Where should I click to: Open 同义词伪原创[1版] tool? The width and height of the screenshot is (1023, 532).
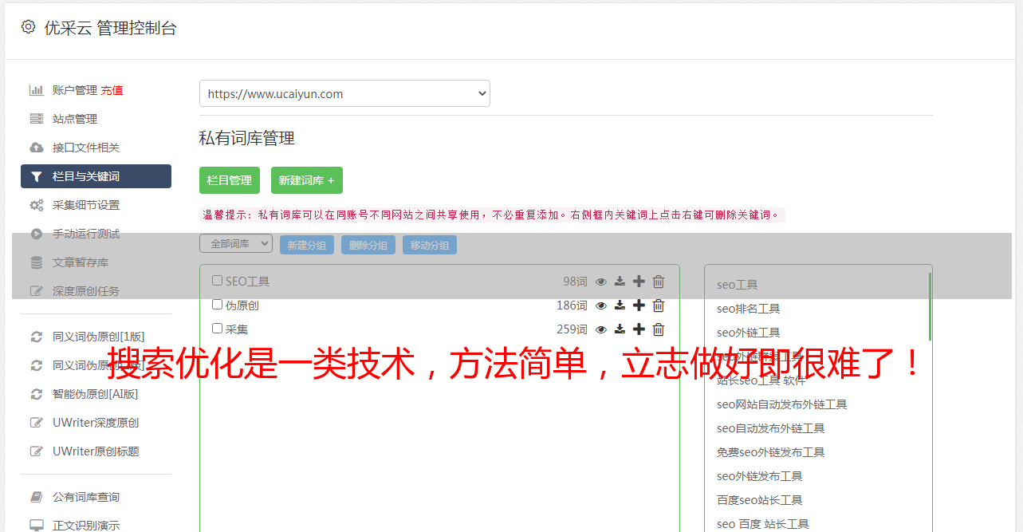coord(99,337)
